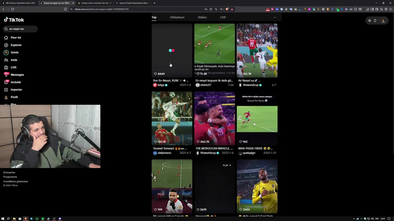Open your Profil page
Image resolution: width=394 pixels, height=221 pixels.
click(11, 97)
